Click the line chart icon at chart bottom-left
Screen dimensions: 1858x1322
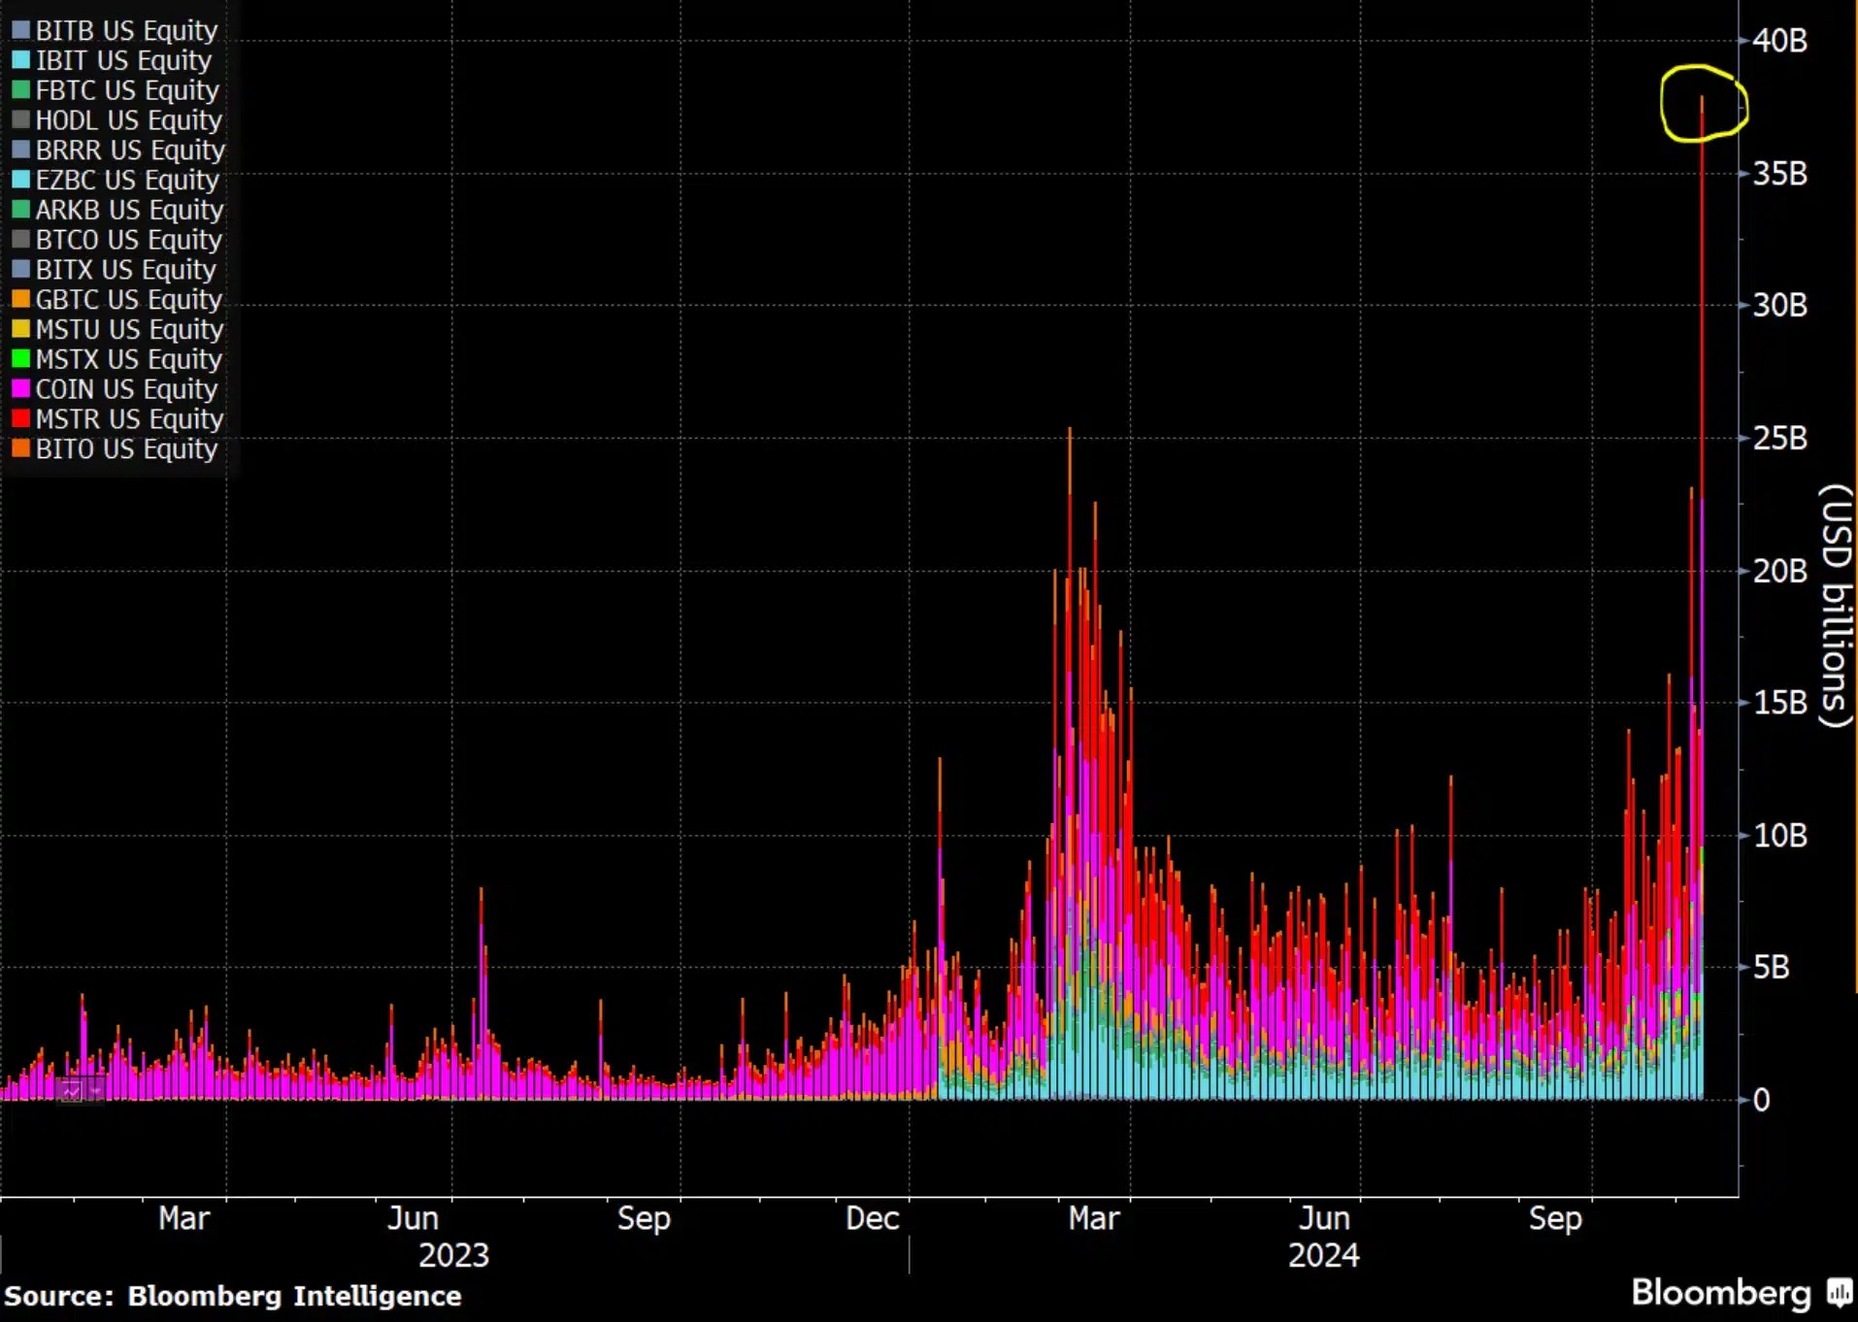point(71,1091)
